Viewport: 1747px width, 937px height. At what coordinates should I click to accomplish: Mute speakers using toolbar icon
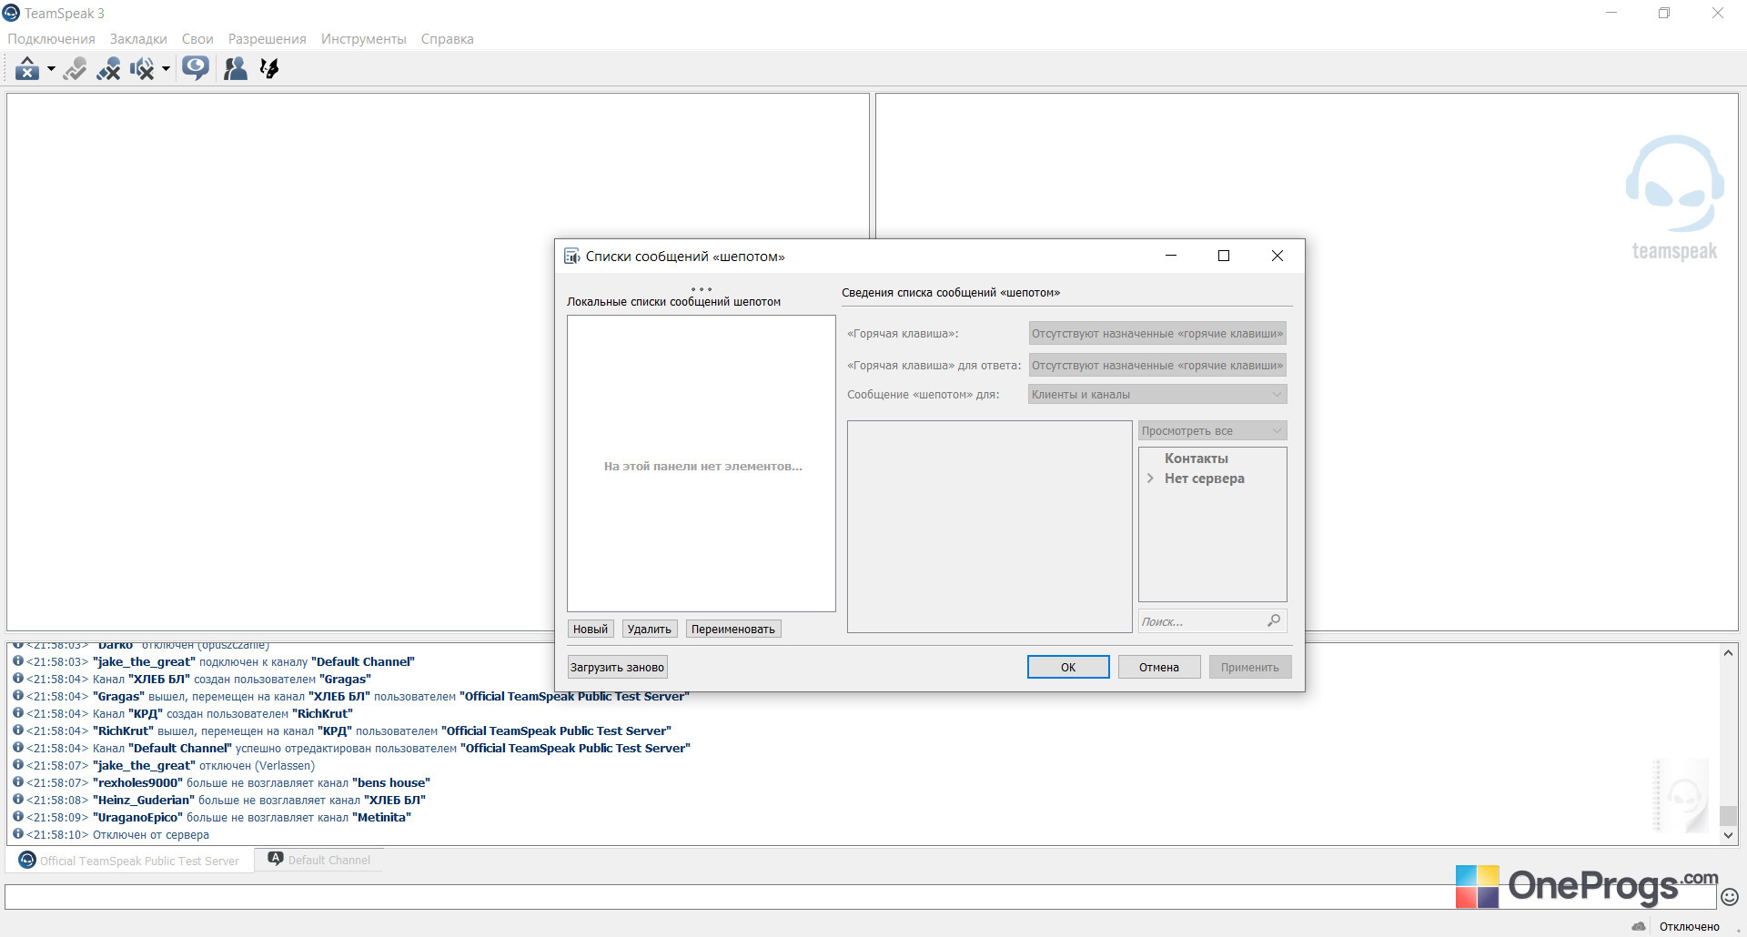(x=142, y=69)
